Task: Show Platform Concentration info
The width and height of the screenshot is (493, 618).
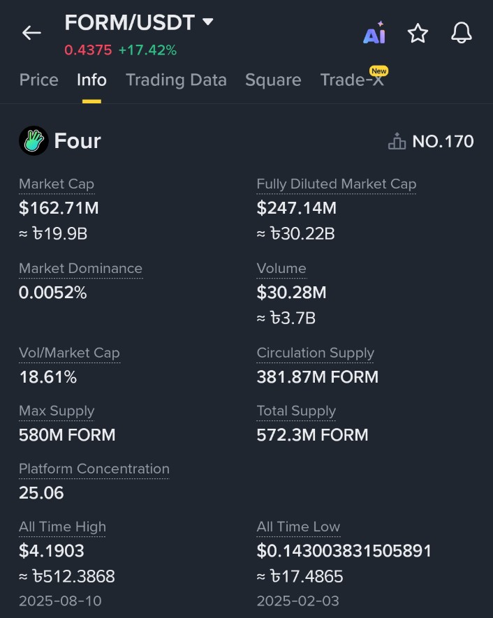Action: point(94,469)
